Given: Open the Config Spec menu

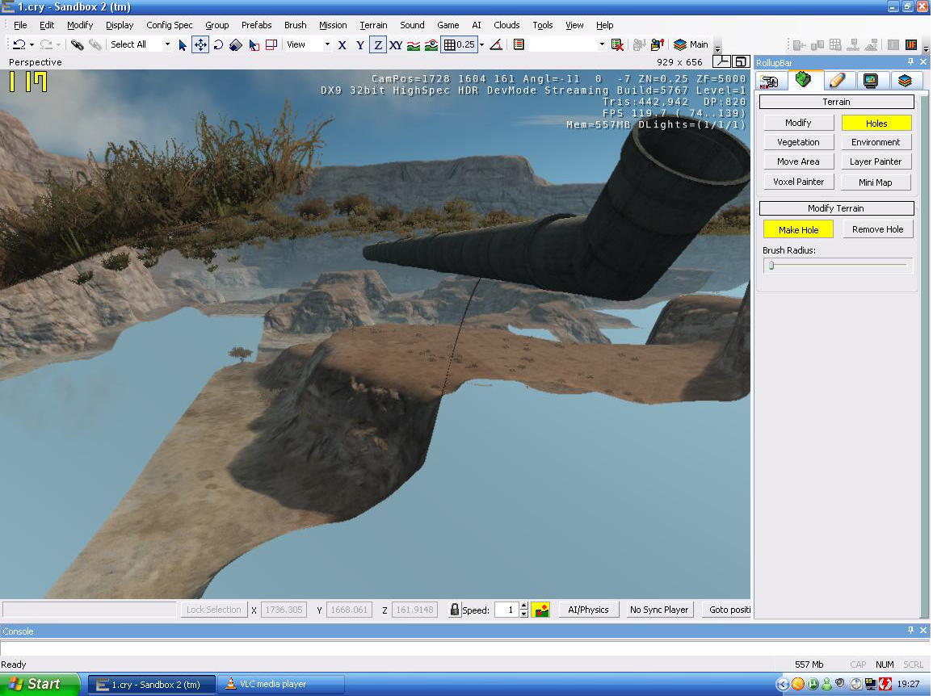Looking at the screenshot, I should (170, 25).
